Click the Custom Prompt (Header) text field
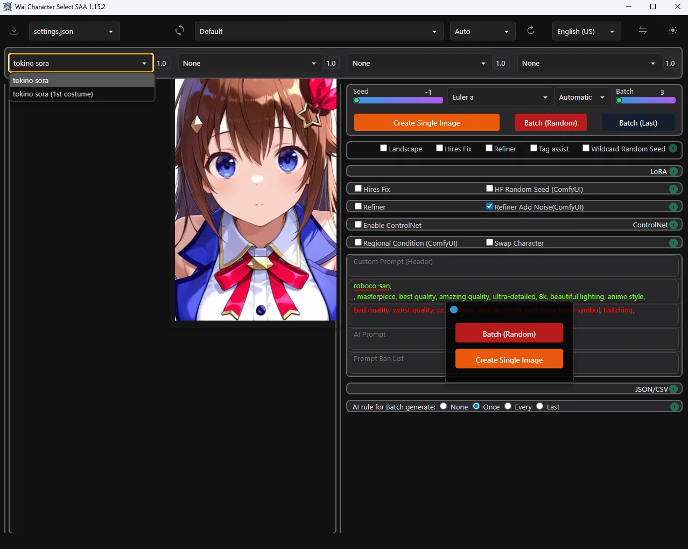 [514, 266]
